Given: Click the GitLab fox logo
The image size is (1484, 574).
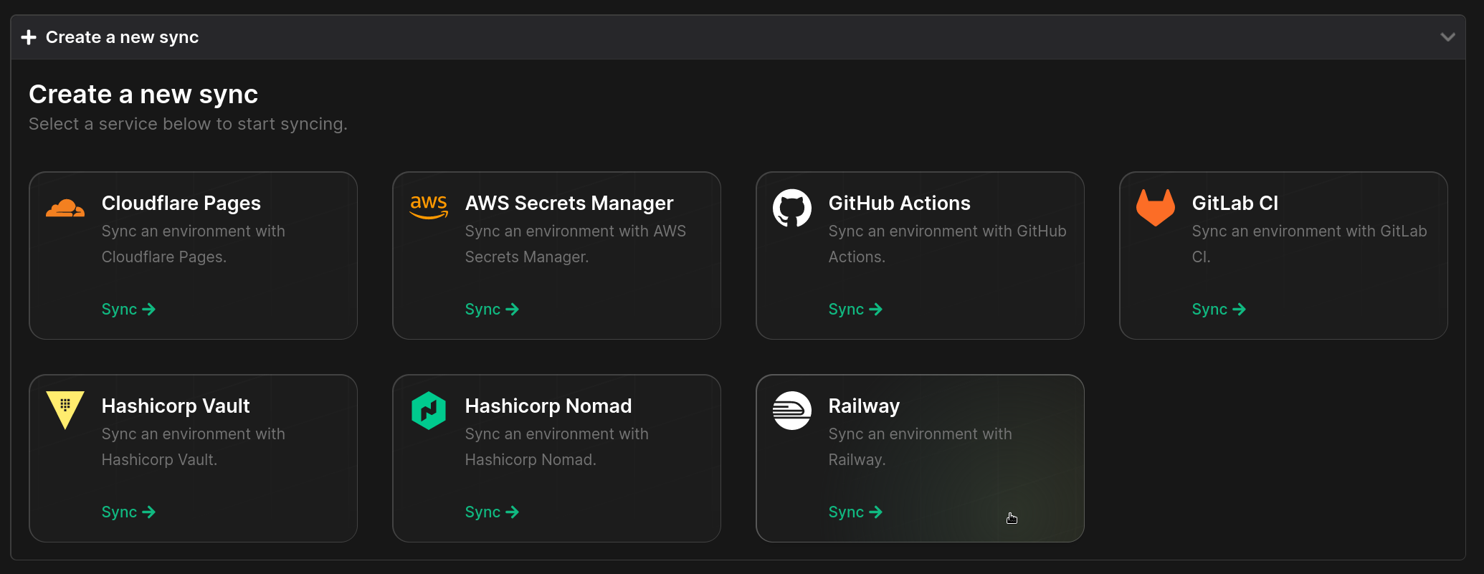Looking at the screenshot, I should click(1155, 208).
